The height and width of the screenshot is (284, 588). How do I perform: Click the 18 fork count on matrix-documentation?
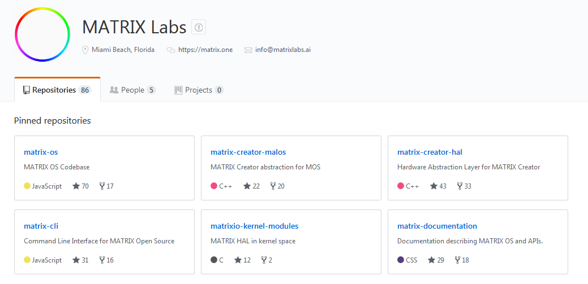[465, 260]
